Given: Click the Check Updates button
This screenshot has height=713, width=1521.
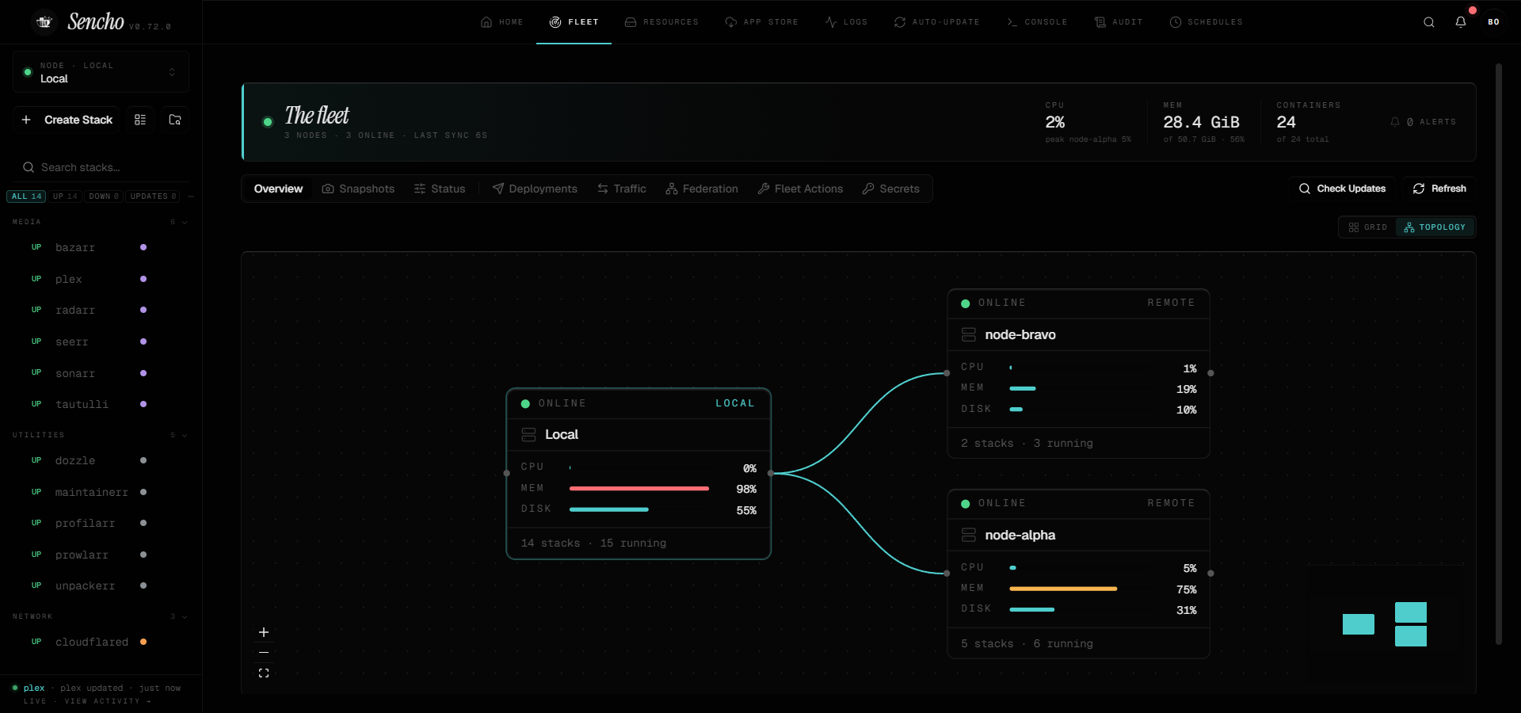Looking at the screenshot, I should pyautogui.click(x=1342, y=189).
